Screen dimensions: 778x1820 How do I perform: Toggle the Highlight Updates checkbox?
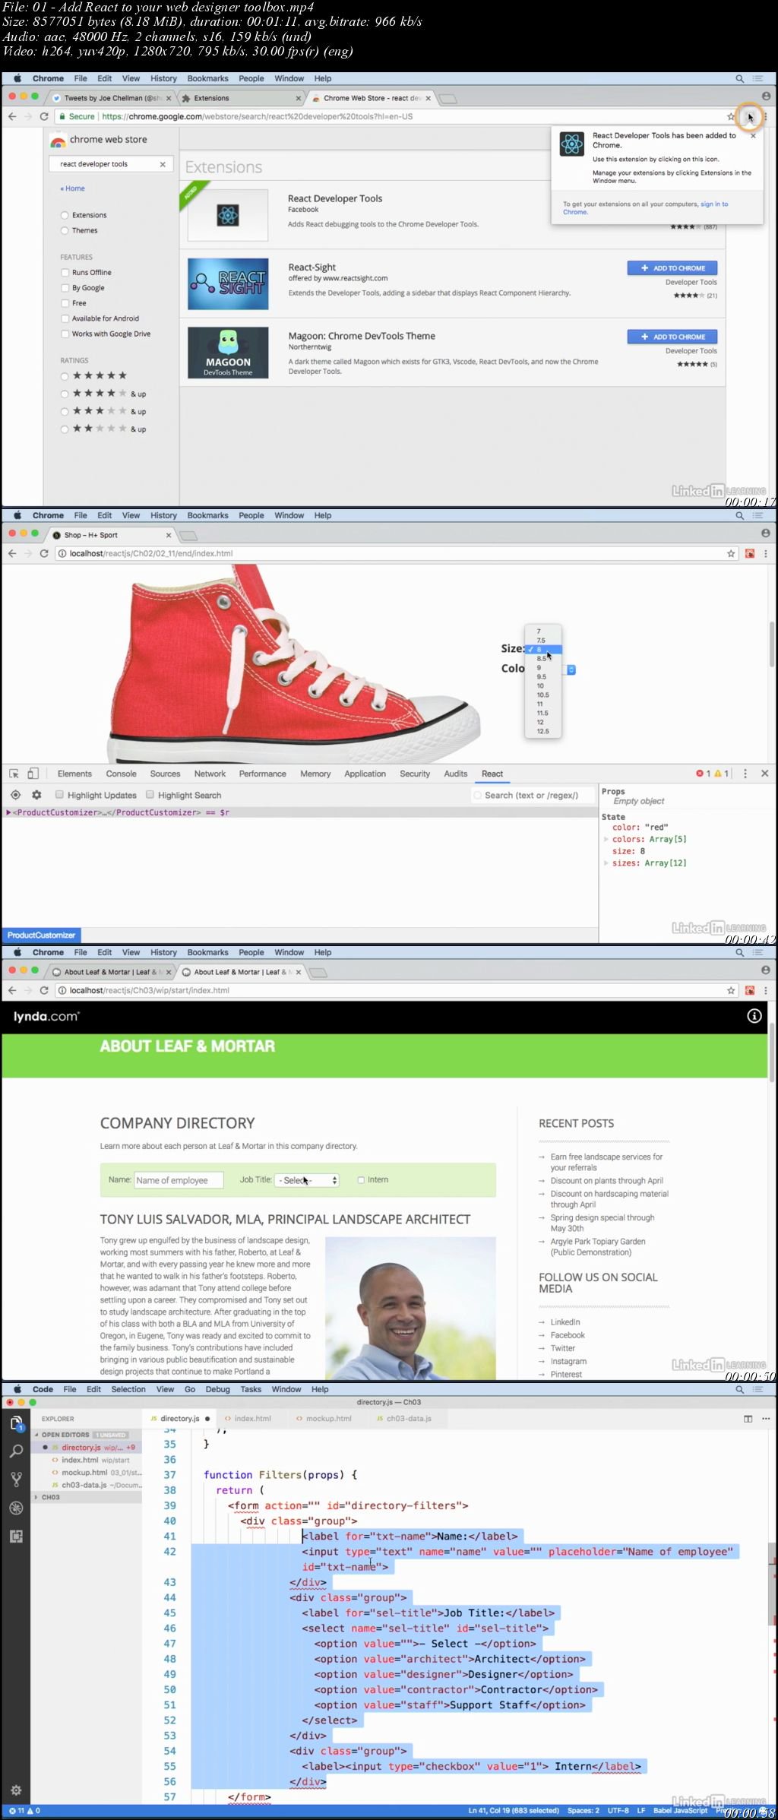(x=59, y=795)
